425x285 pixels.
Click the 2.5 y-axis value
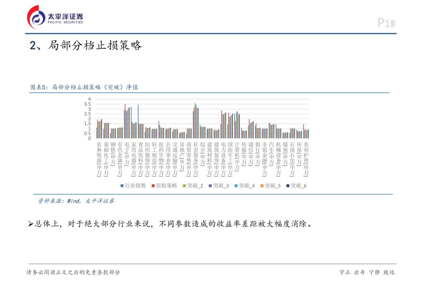coord(87,114)
